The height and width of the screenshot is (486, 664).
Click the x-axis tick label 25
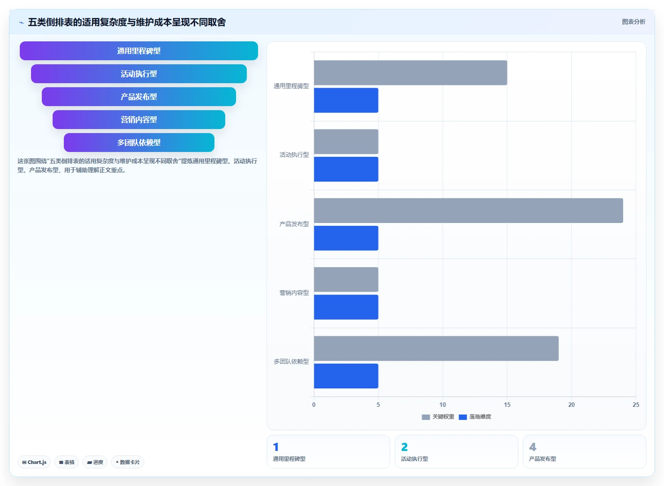pos(636,405)
